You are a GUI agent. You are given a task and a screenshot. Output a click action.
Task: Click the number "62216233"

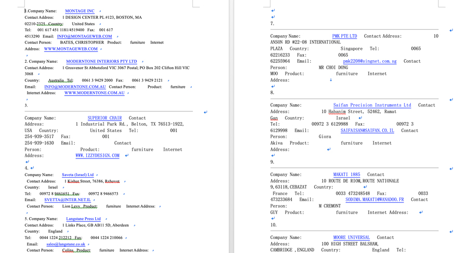[280, 55]
